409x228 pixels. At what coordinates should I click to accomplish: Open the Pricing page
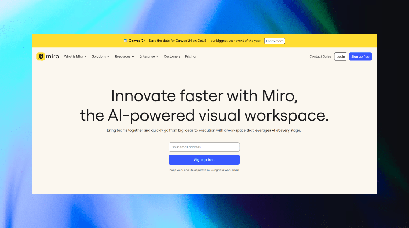tap(190, 56)
